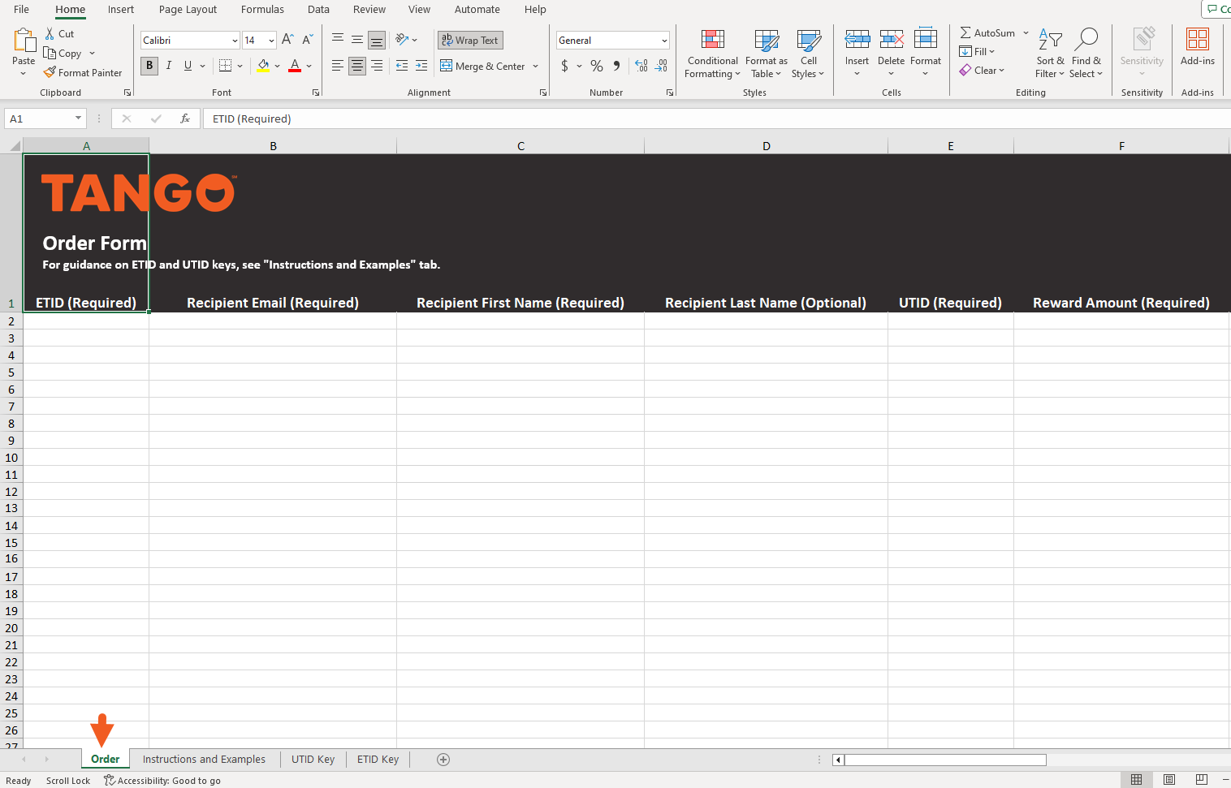Apply red font color A
The height and width of the screenshot is (788, 1231).
tap(295, 66)
